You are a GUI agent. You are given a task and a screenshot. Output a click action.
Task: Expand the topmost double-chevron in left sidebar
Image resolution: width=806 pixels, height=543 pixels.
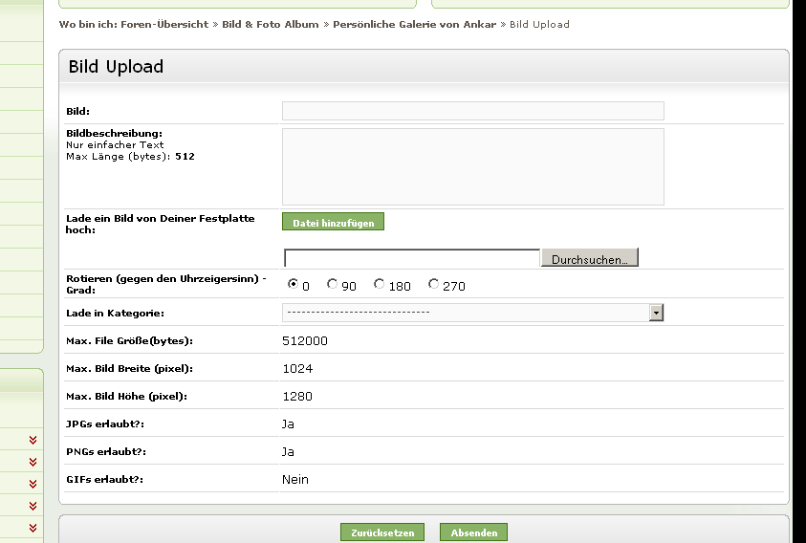tap(33, 440)
